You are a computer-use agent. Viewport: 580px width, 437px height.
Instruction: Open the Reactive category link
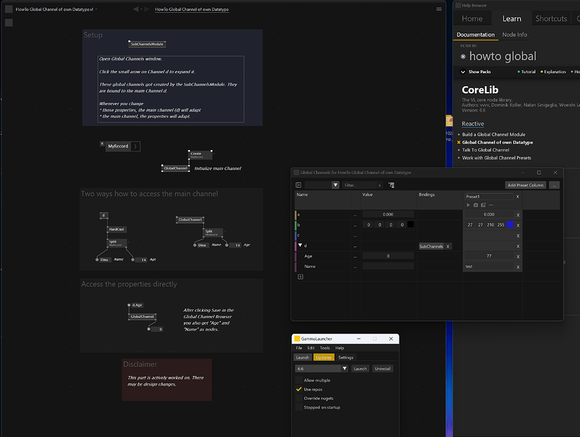(473, 124)
